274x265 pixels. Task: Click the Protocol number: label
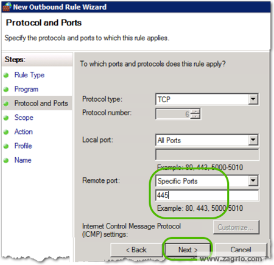(107, 113)
